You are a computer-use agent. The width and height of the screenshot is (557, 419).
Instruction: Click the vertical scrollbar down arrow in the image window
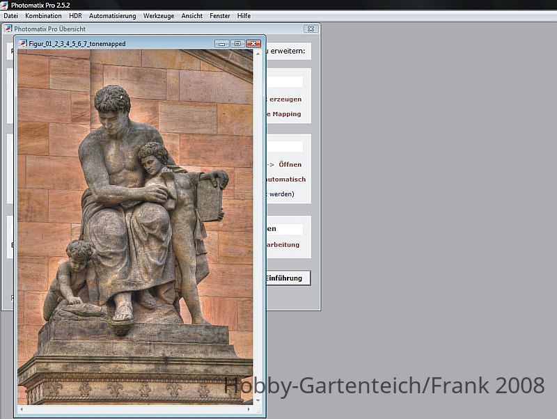(x=258, y=400)
